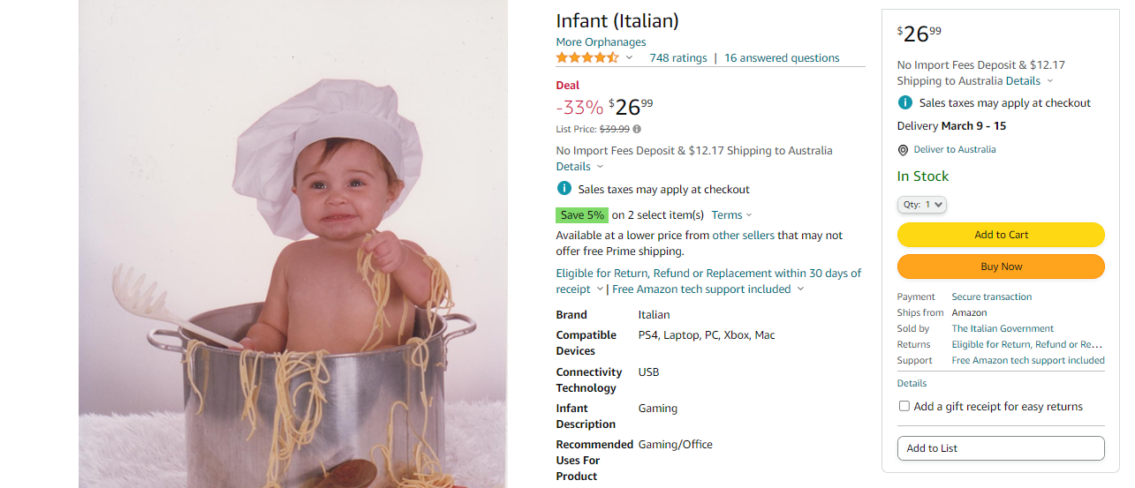
Task: Expand the Terms dropdown beside Save 5%
Action: point(731,215)
